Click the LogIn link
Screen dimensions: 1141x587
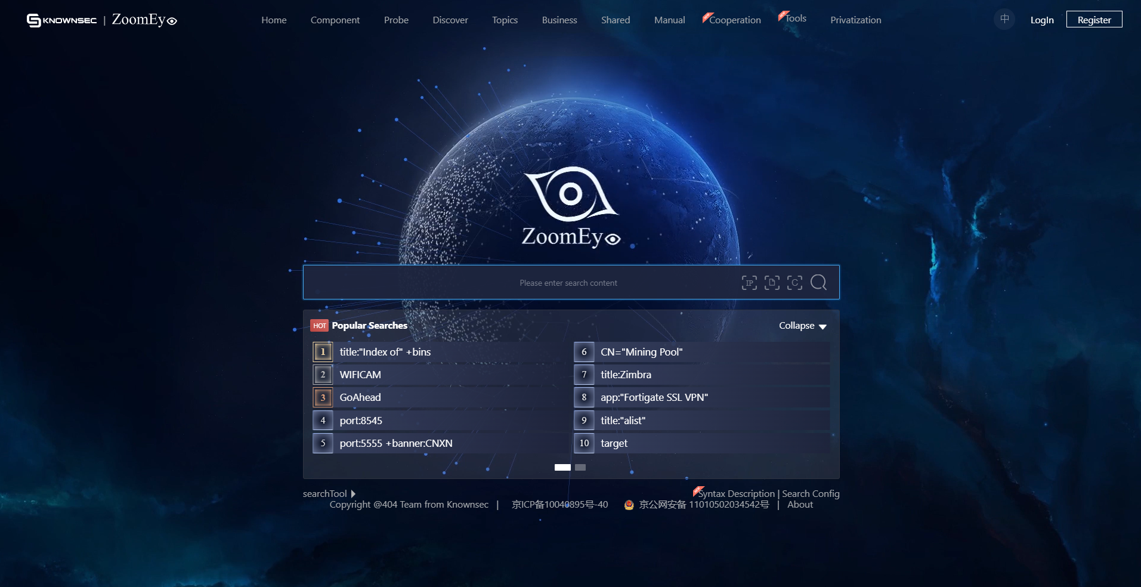tap(1042, 20)
